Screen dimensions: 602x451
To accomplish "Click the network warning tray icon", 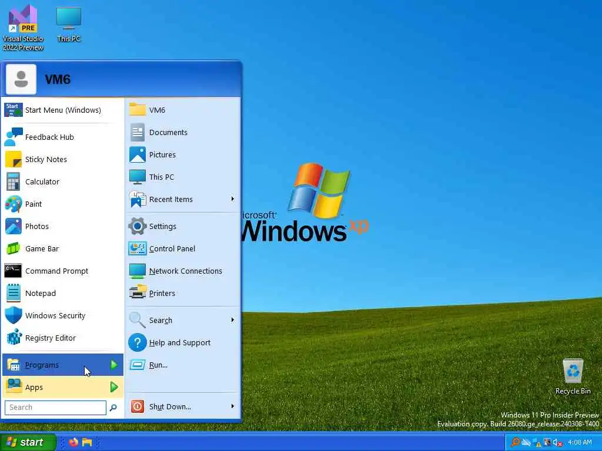I will 537,443.
